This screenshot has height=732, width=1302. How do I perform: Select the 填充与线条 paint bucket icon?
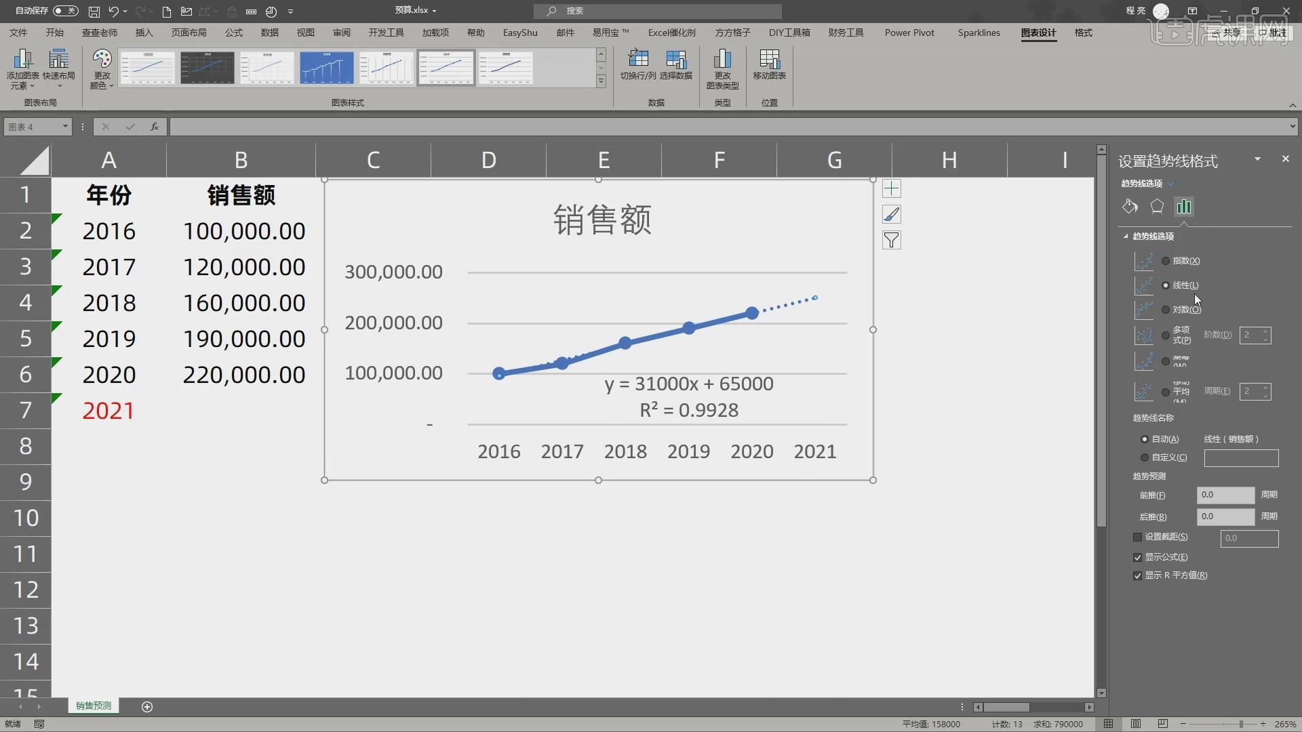click(1130, 207)
